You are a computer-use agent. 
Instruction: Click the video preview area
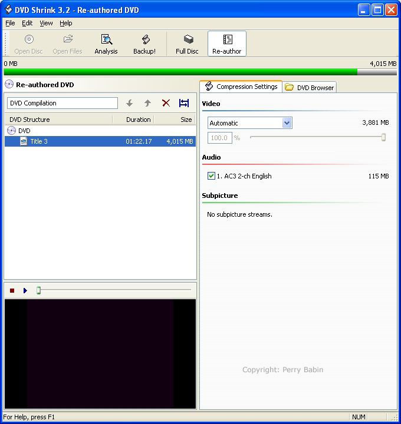pos(100,354)
